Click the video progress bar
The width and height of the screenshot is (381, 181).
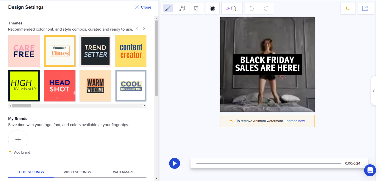(268, 163)
